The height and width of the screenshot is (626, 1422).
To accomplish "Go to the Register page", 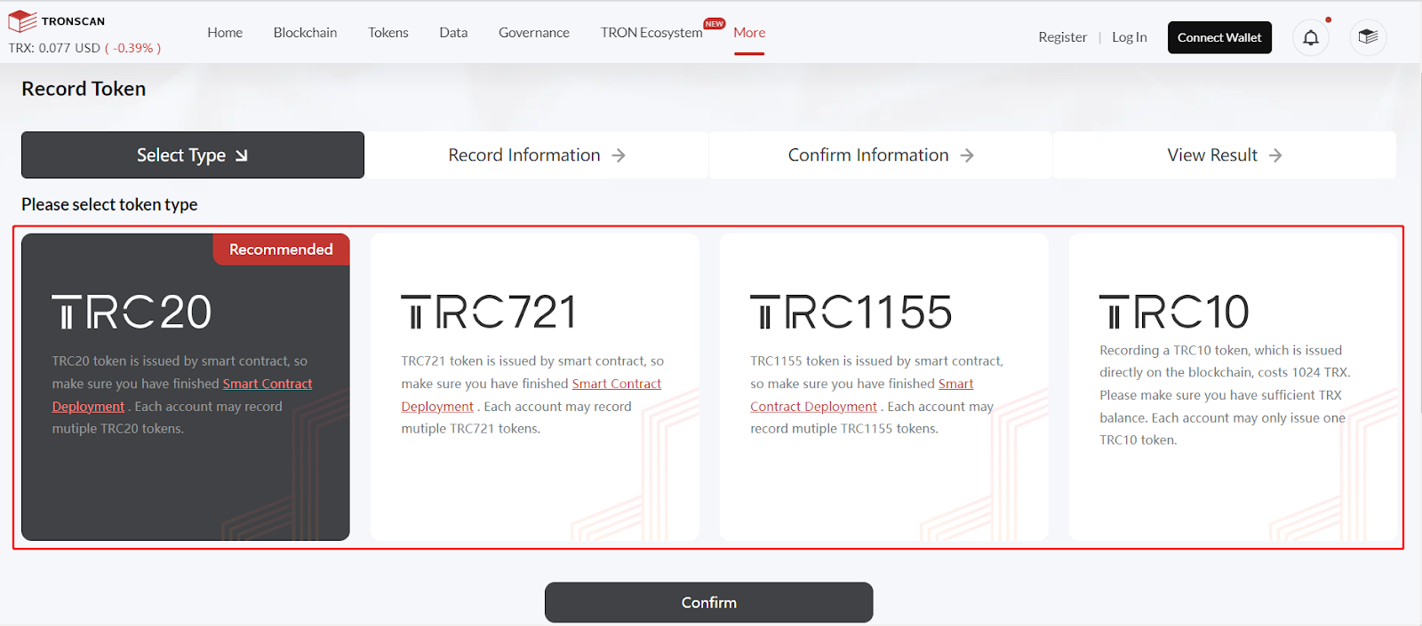I will (x=1062, y=37).
